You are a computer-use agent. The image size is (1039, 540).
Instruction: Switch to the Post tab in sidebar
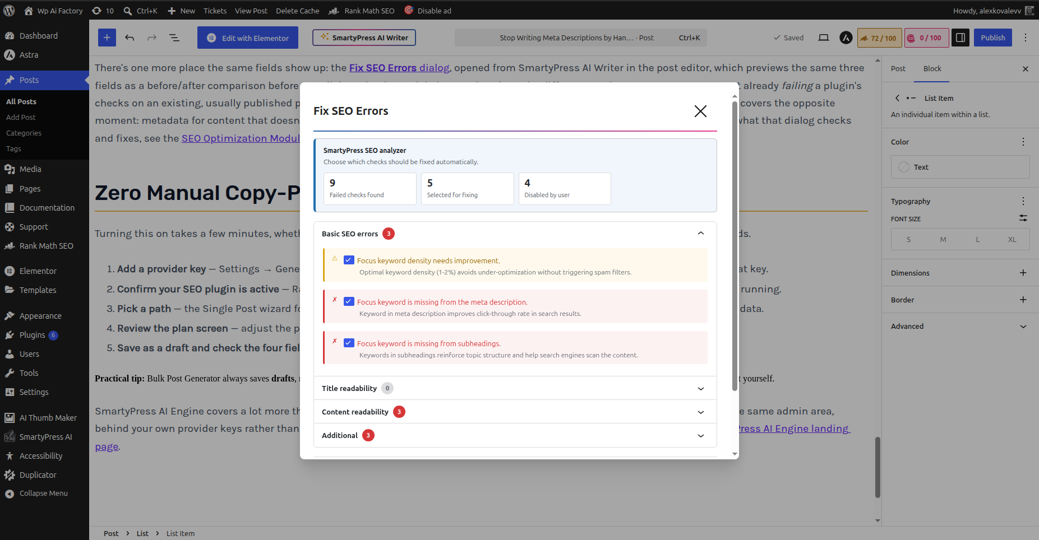898,68
